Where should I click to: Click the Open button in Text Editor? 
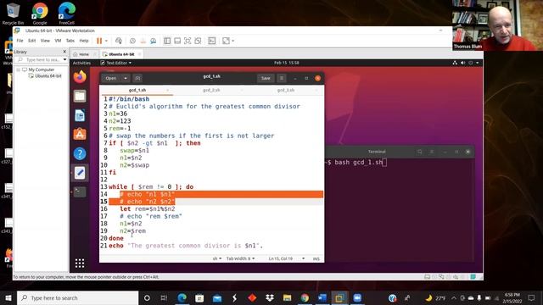click(111, 78)
